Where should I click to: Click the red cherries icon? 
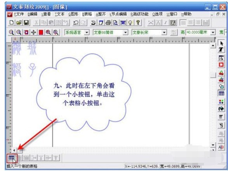(221, 73)
